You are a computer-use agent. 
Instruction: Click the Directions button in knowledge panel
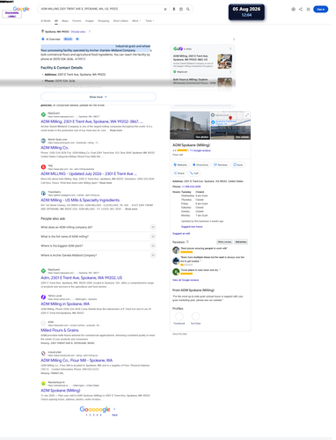point(201,165)
